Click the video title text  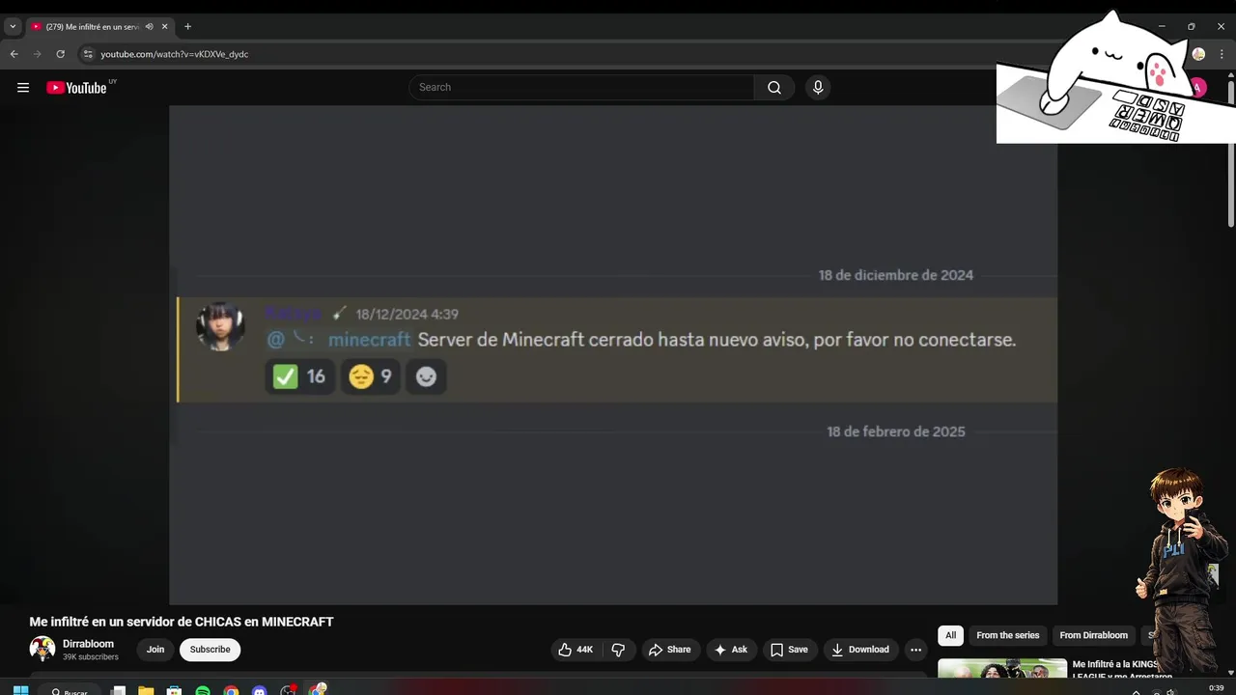click(x=182, y=622)
